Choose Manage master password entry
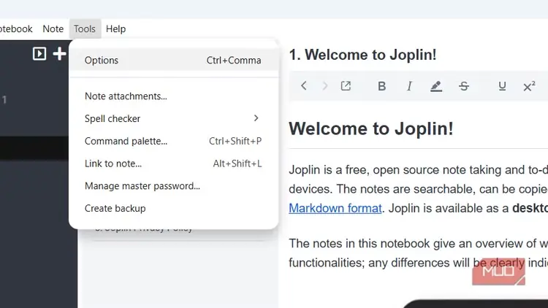Image resolution: width=548 pixels, height=308 pixels. coord(173,186)
